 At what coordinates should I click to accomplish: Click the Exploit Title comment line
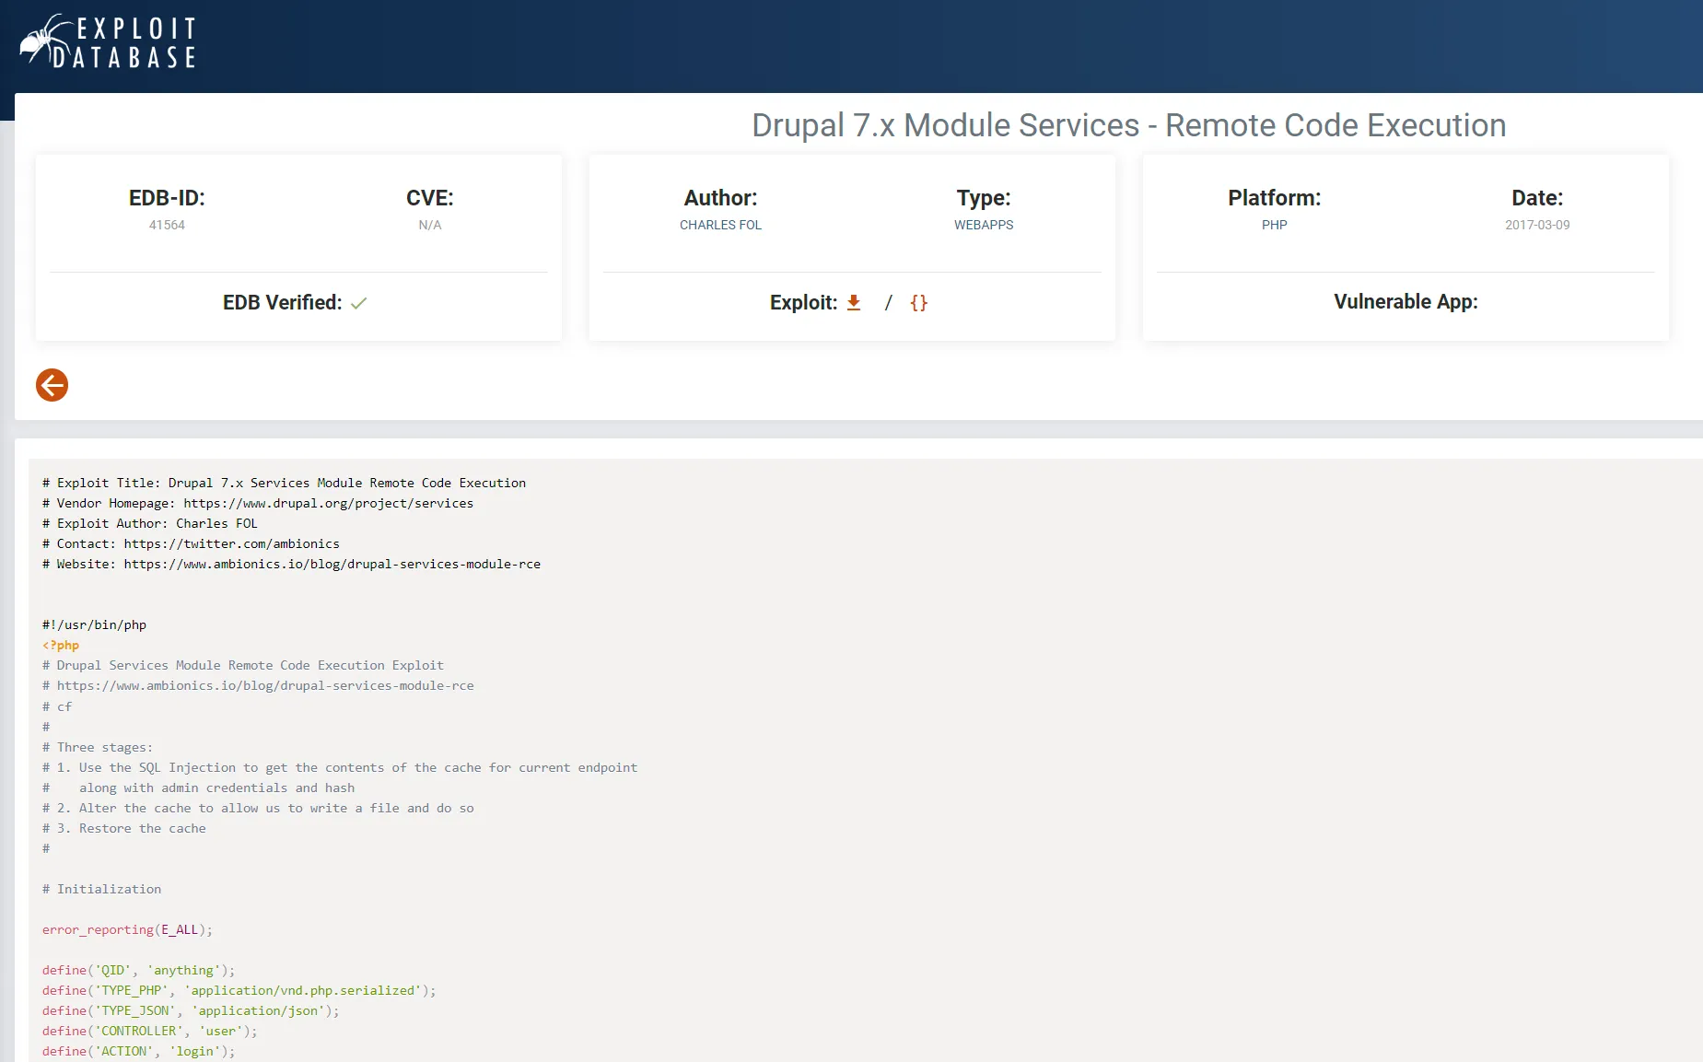click(284, 483)
